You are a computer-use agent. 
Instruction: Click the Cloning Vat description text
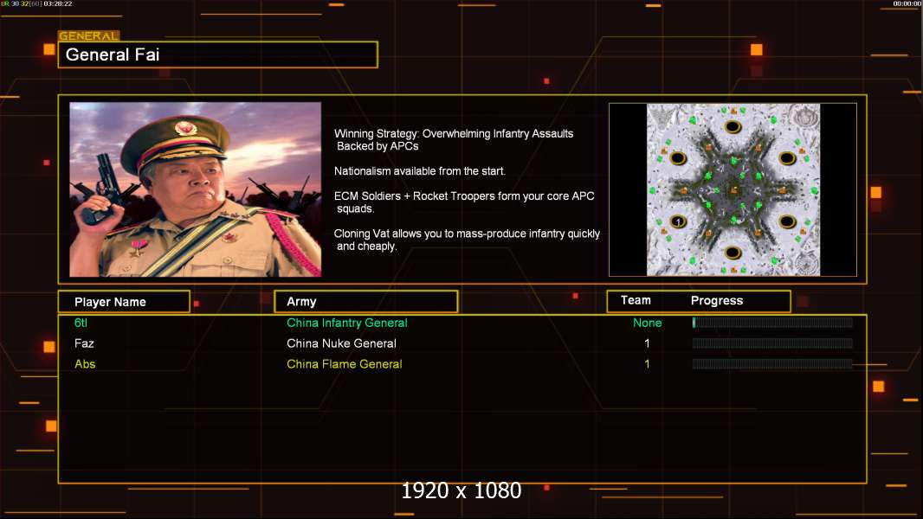click(467, 240)
